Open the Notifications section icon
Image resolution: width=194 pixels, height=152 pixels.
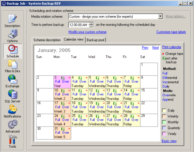coord(12,110)
